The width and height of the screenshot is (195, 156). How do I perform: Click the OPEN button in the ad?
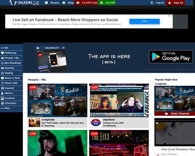[x=144, y=21]
